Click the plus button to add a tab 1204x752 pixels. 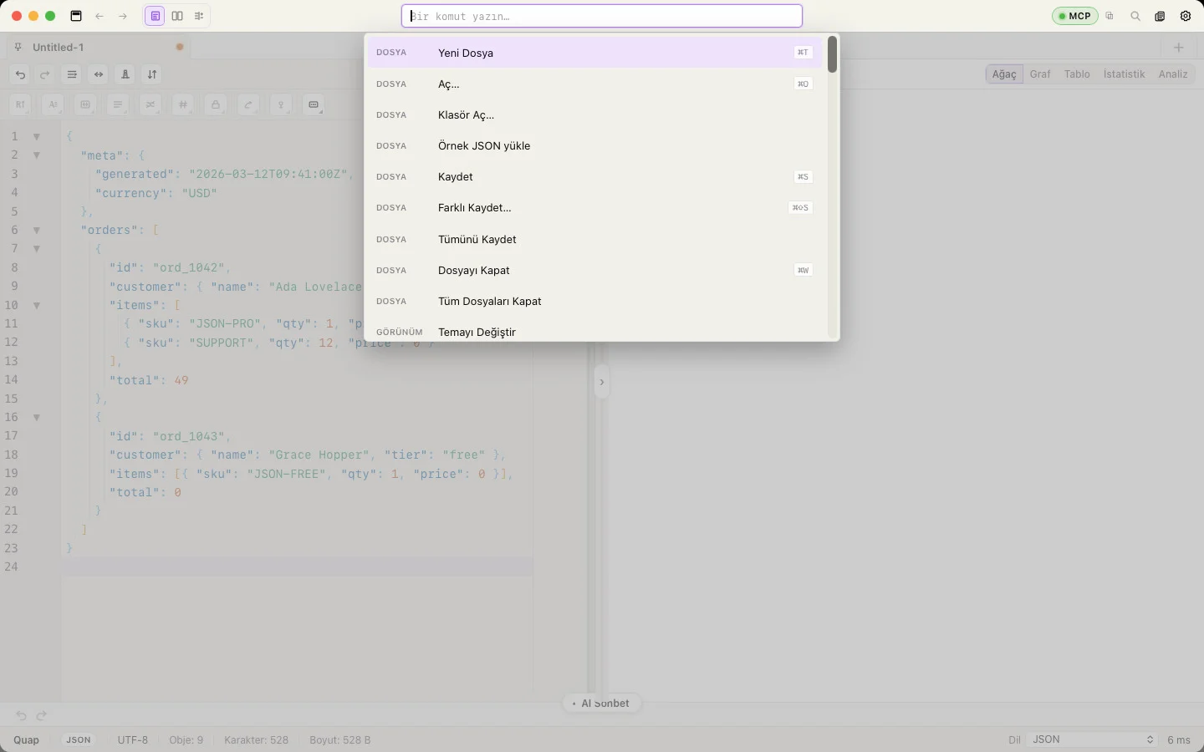coord(1179,48)
